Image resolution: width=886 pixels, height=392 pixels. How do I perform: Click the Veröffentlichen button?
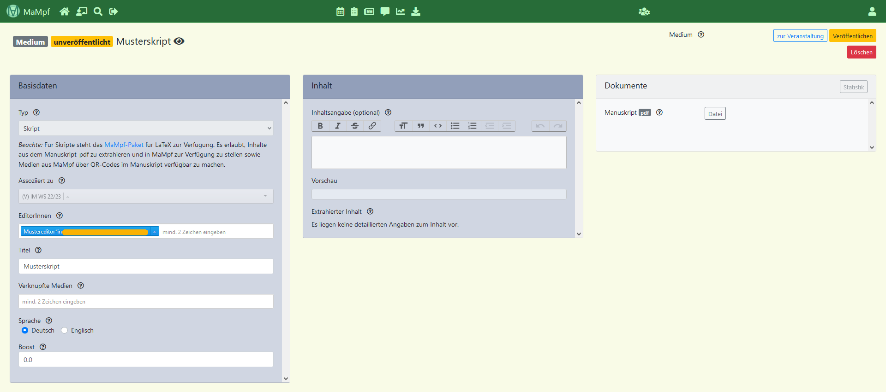(852, 36)
